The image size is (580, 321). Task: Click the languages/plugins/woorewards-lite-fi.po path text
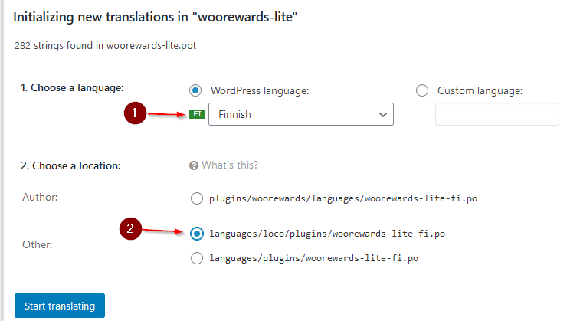[x=314, y=258]
